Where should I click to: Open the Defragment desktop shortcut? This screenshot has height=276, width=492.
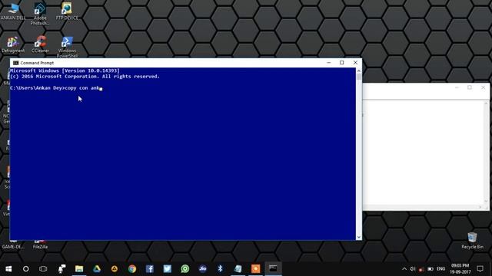pyautogui.click(x=13, y=44)
